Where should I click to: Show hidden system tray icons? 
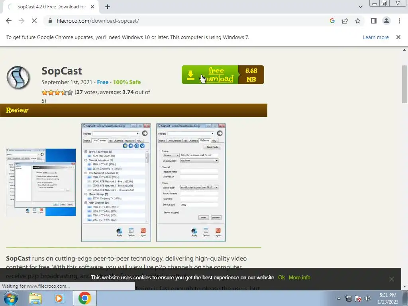coord(339,298)
